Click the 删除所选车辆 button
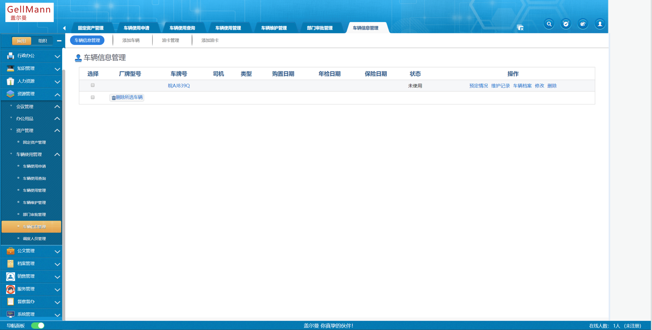Screen dimensions: 652x330 pos(127,98)
